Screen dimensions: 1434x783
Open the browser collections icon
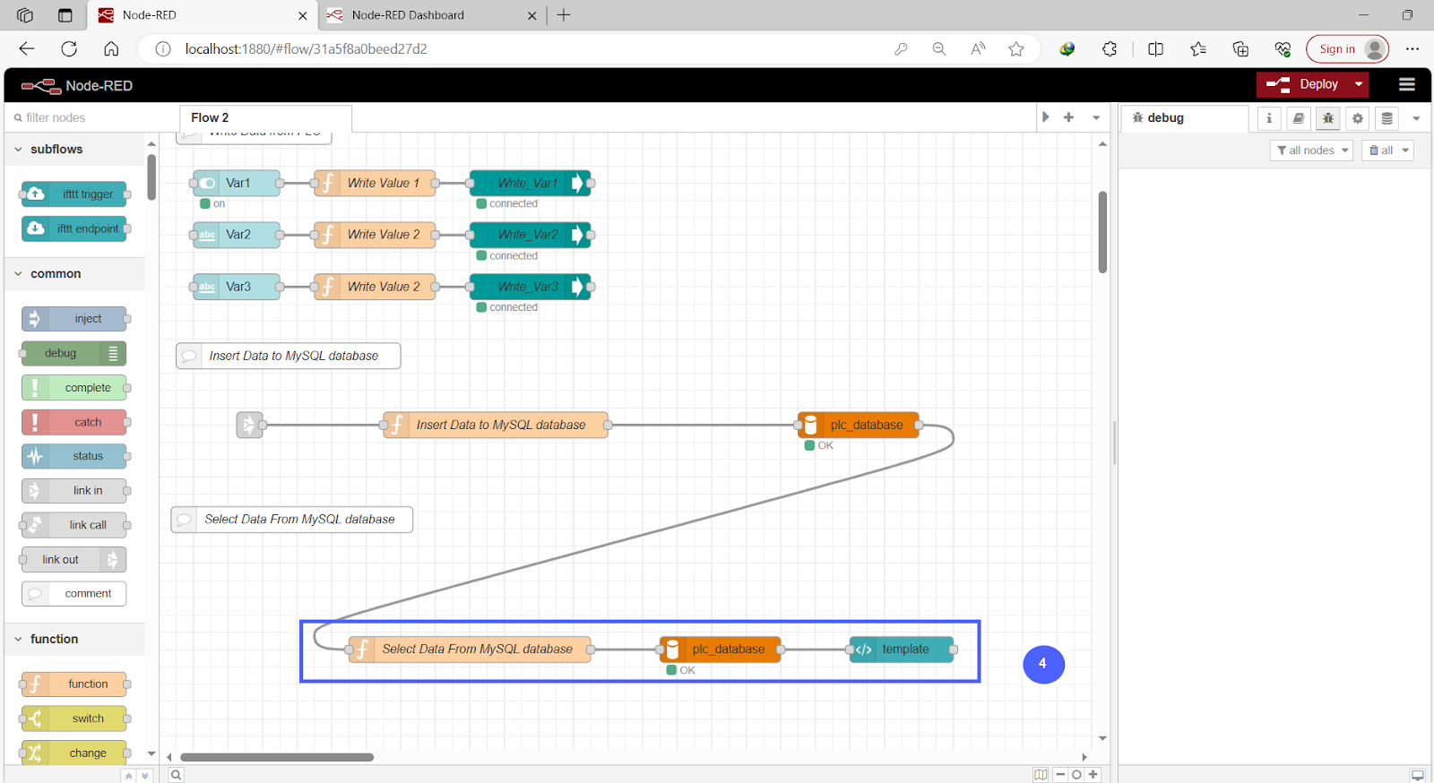tap(1240, 49)
